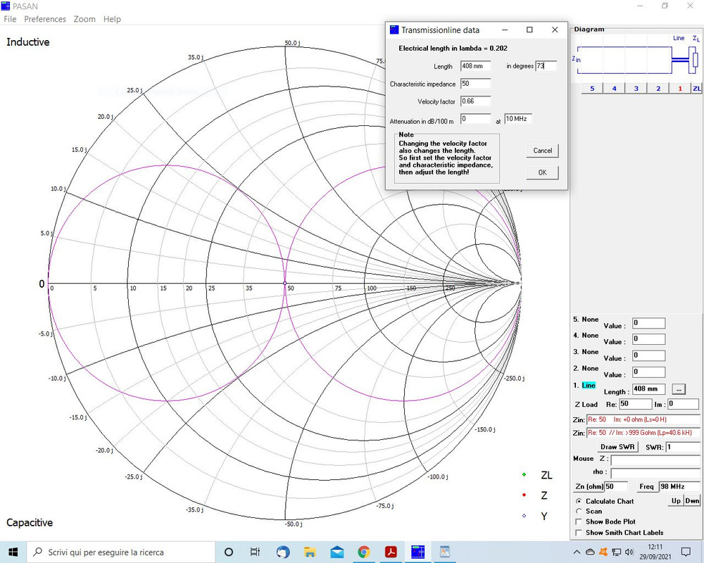
Task: Click the parallel Zin result field
Action: (x=643, y=434)
